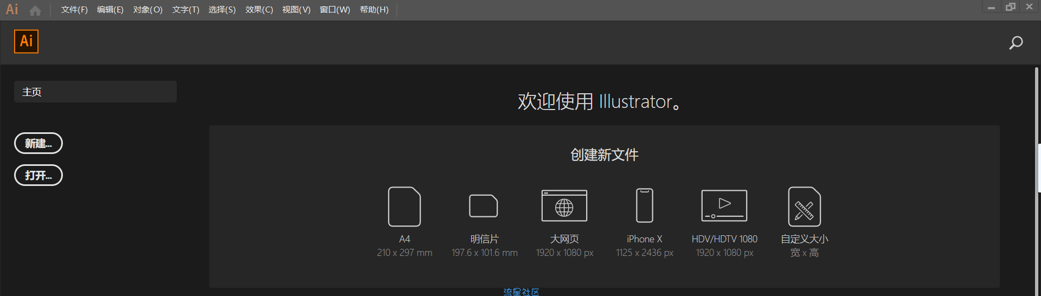The height and width of the screenshot is (296, 1041).
Task: Open the 自定义大小 custom size icon
Action: [805, 207]
